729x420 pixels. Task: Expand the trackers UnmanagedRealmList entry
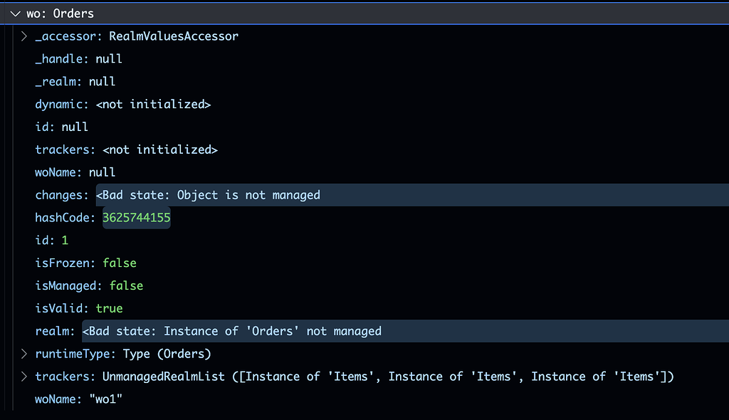tap(24, 377)
